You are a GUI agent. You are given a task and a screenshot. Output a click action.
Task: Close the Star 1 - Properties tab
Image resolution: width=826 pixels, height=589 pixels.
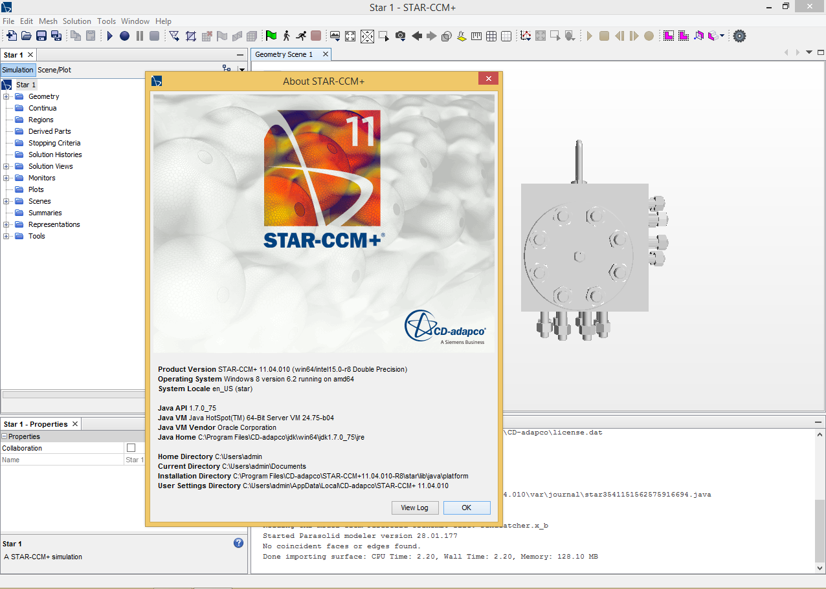[x=75, y=424]
